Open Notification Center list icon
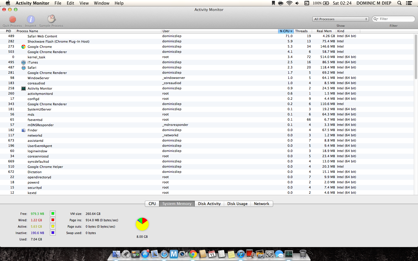This screenshot has height=261, width=418. point(409,3)
